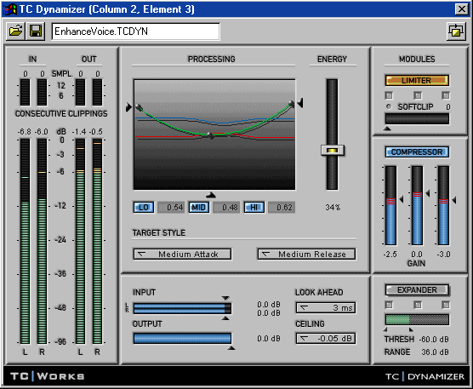Viewport: 473px width, 389px height.
Task: Click the Energy 34% readout
Action: point(333,208)
